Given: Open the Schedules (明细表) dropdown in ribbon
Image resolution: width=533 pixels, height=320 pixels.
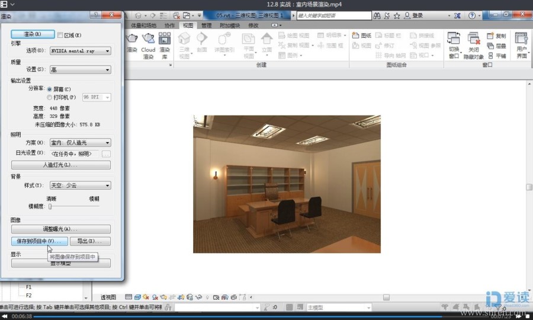Looking at the screenshot, I should 332,36.
